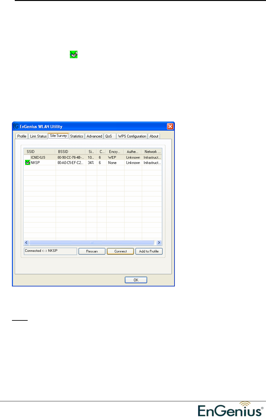Open the Statistics tab
The height and width of the screenshot is (418, 266).
[x=77, y=136]
